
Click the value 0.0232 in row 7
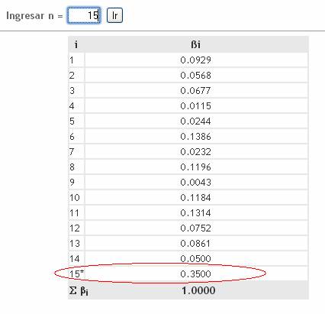point(195,152)
